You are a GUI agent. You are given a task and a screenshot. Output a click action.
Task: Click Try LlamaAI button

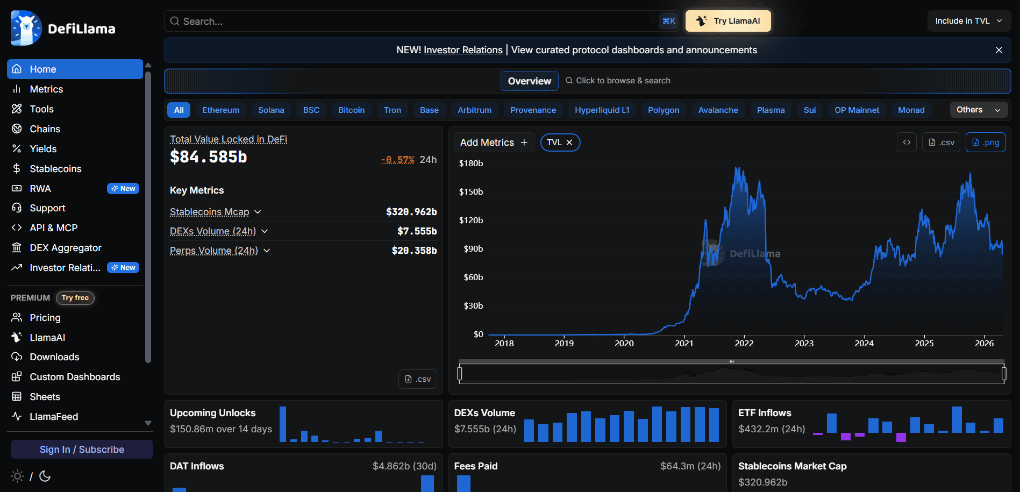point(728,21)
